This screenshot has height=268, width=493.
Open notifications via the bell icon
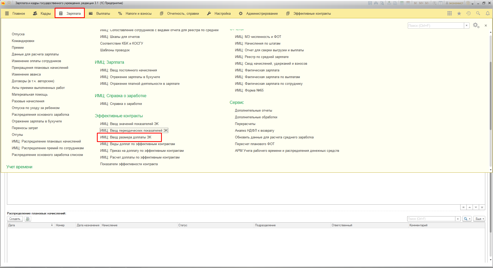click(488, 13)
